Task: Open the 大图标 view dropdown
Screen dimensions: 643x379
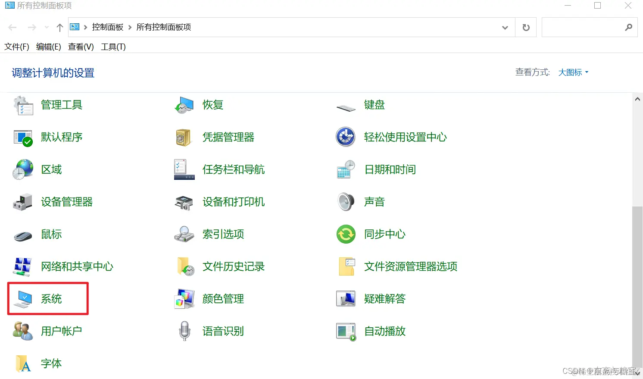Action: click(573, 72)
